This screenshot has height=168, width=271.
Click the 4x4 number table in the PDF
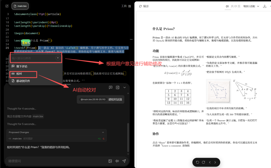pyautogui.click(x=178, y=97)
